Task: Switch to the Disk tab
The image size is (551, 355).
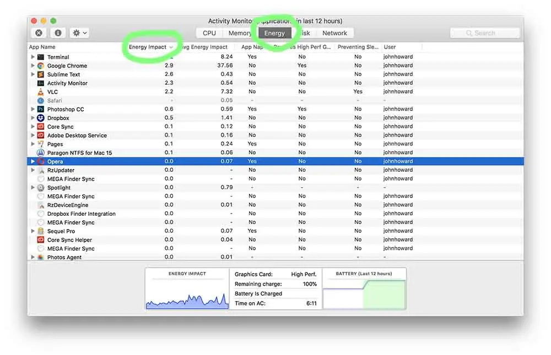Action: (x=304, y=33)
